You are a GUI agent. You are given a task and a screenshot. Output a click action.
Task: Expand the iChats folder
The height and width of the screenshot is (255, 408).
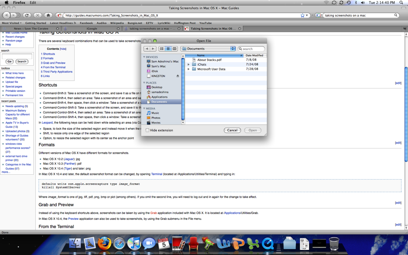point(188,65)
